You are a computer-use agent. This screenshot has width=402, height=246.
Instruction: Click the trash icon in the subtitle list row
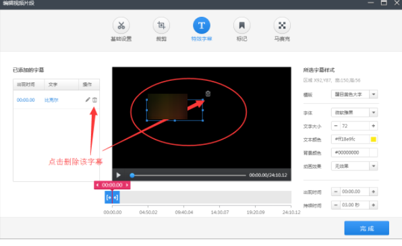(94, 100)
